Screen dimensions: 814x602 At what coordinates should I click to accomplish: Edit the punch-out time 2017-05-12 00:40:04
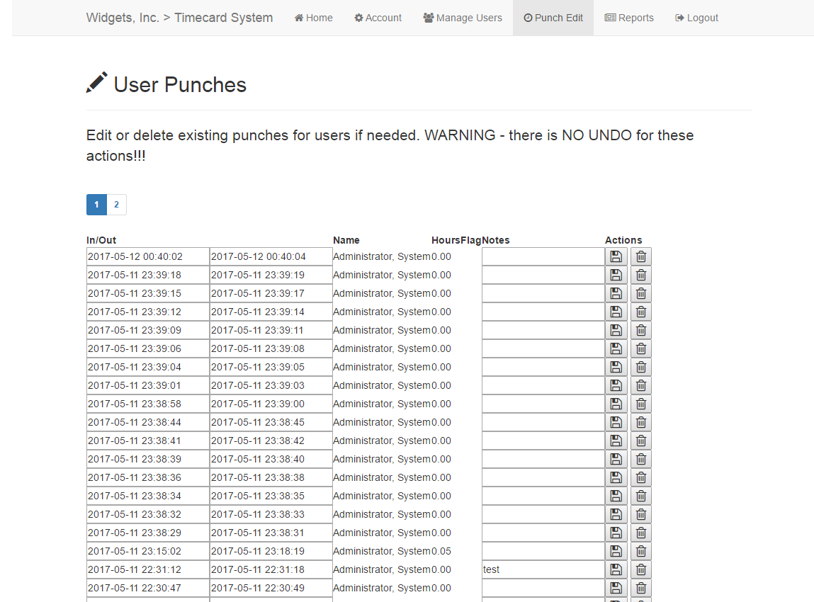click(271, 256)
